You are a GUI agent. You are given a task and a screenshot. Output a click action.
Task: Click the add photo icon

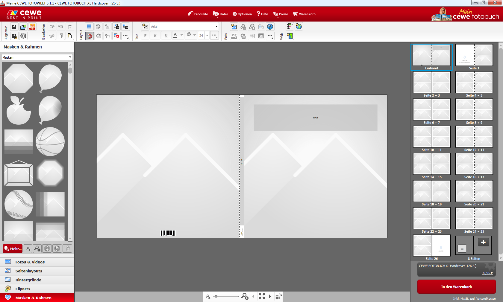pos(234,27)
